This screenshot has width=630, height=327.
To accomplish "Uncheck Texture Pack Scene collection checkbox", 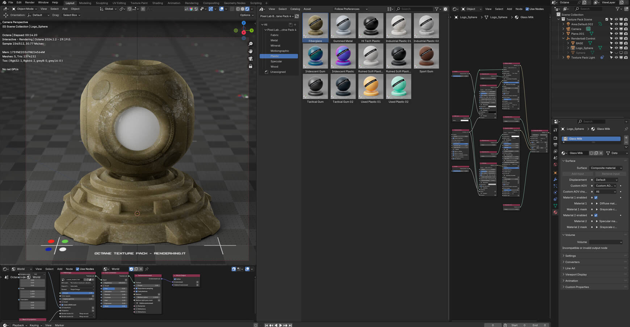I will 607,20.
